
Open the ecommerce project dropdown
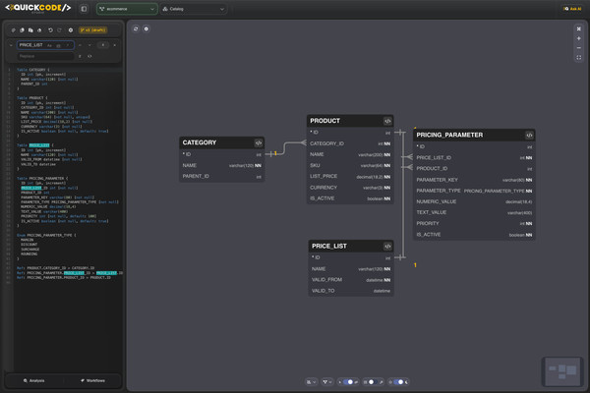click(x=127, y=9)
